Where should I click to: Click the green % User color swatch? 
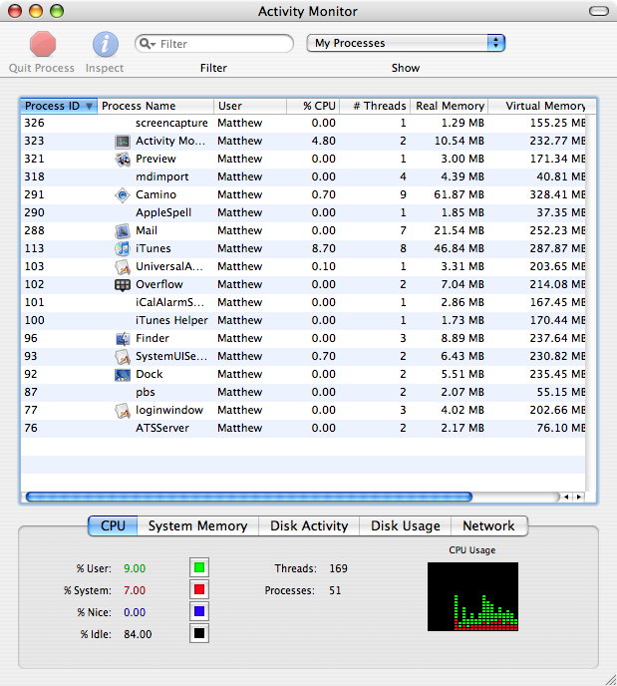[x=199, y=568]
